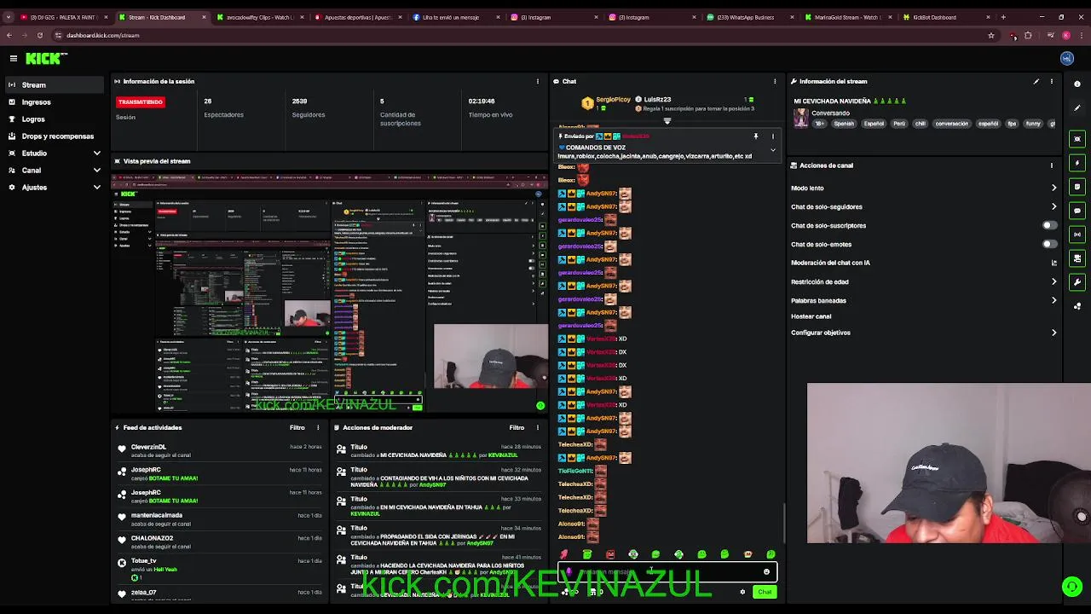Open Chat de solo-seguidores arrow
1091x614 pixels.
(1054, 206)
